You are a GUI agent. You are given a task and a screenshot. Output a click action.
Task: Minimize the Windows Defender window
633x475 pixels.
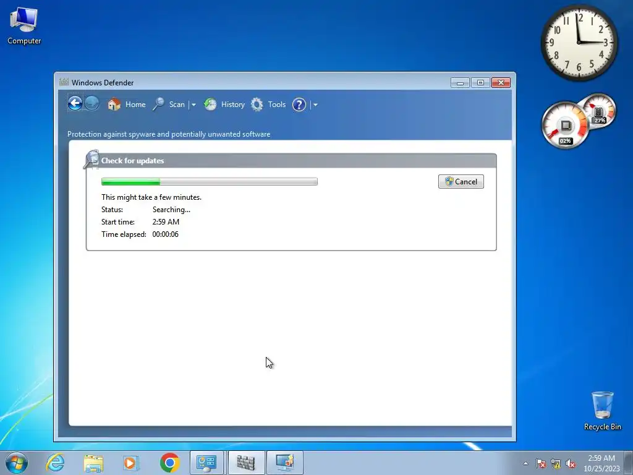[x=460, y=83]
